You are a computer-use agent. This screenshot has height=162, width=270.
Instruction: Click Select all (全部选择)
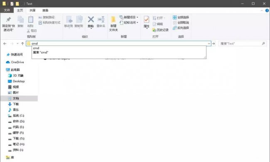[181, 17]
